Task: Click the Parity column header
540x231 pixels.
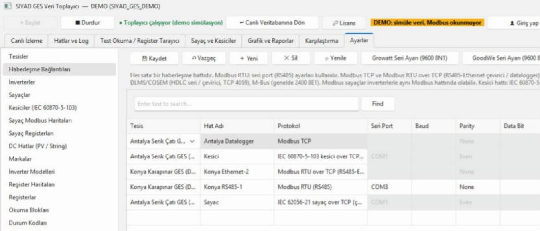Action: tap(478, 126)
